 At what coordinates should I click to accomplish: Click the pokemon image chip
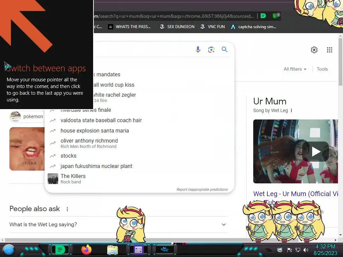click(27, 116)
